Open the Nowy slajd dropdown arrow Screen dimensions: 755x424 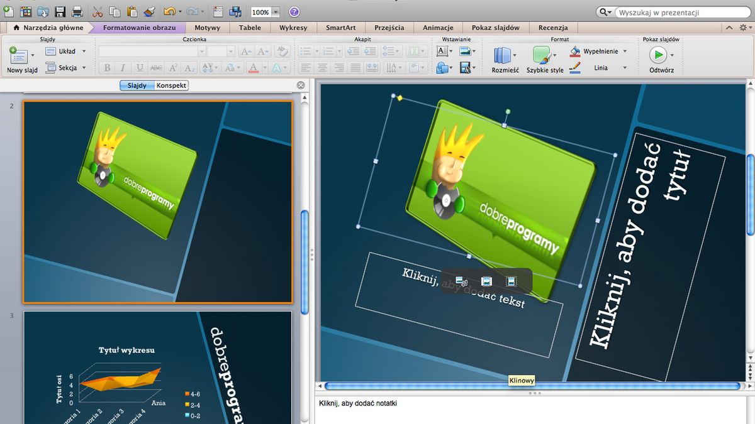point(33,55)
